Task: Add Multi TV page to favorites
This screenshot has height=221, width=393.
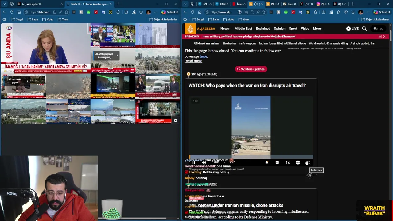Action: click(66, 12)
